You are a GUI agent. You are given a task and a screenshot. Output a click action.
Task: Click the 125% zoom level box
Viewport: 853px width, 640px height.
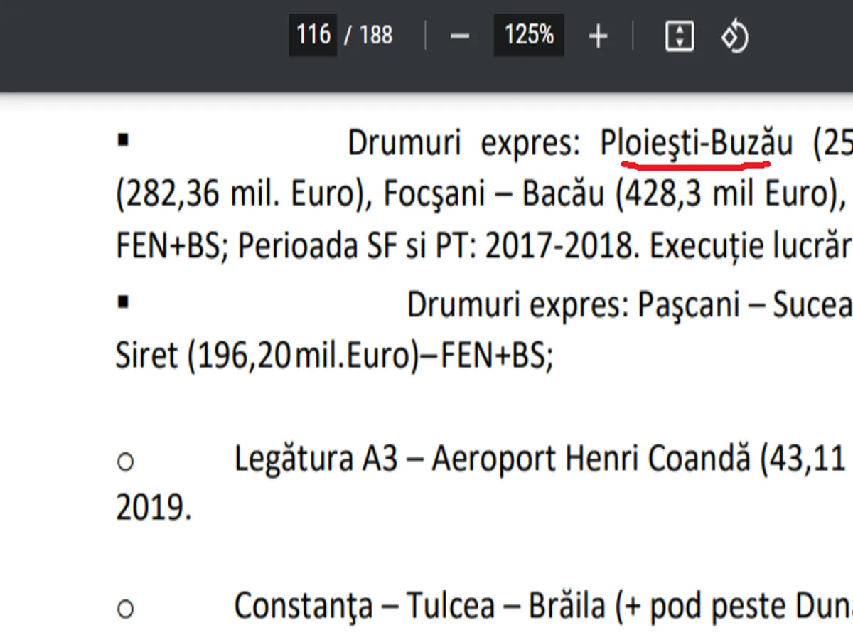(529, 35)
